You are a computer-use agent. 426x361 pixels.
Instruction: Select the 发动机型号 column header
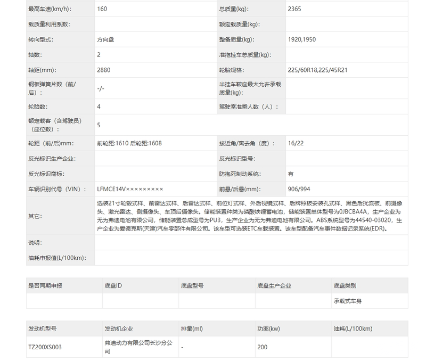coord(43,329)
